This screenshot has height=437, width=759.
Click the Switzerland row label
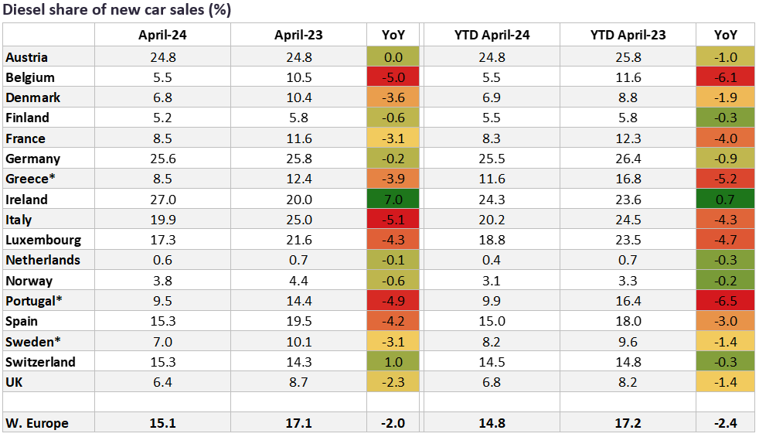40,361
